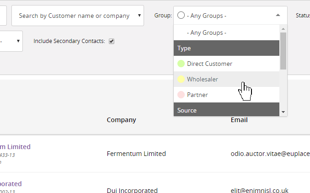Click the scroll down arrow in group list
This screenshot has height=193, width=310.
click(x=283, y=112)
